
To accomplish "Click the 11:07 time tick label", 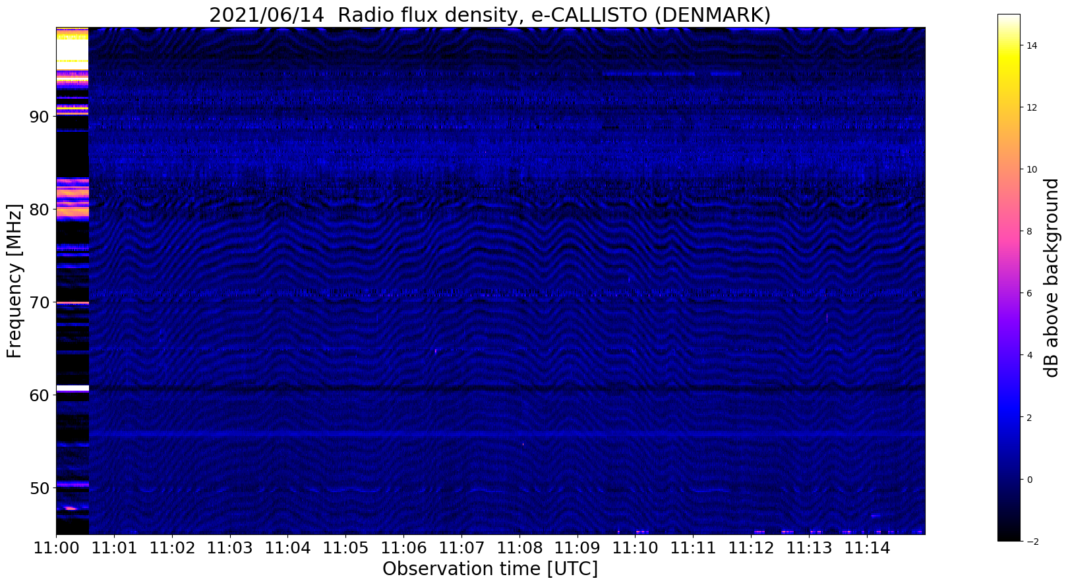I will (x=461, y=548).
